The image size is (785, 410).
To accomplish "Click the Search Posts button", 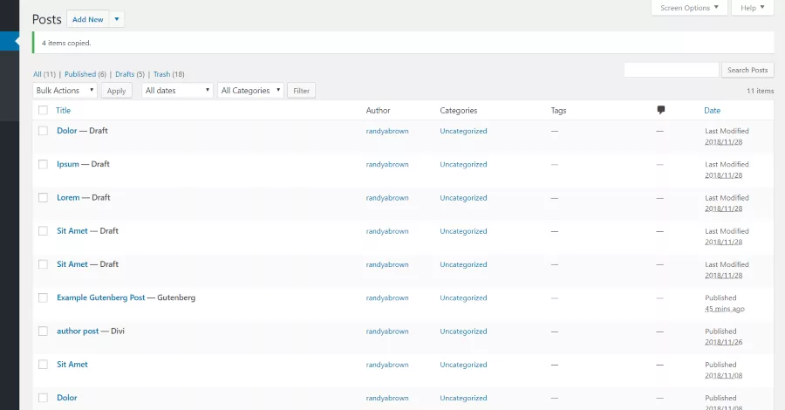I will 747,70.
